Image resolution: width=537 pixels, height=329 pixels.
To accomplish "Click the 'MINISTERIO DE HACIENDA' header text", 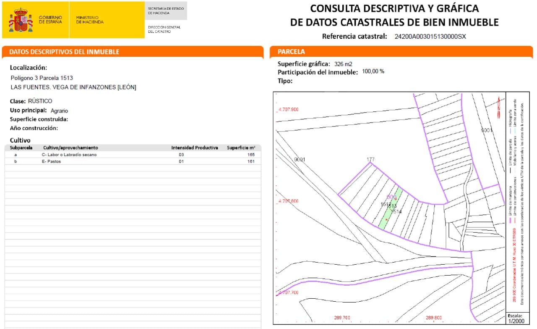I will [90, 20].
